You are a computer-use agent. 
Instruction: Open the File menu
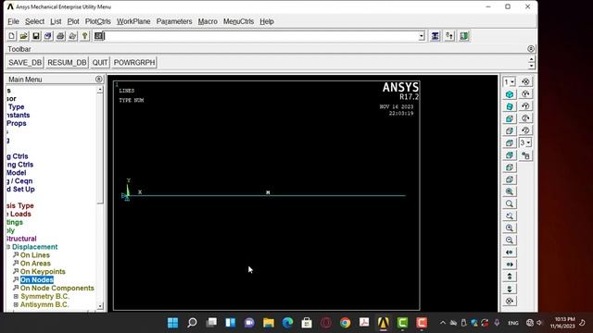[x=13, y=21]
